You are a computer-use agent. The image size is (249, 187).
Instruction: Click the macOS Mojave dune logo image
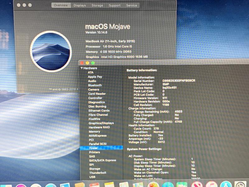point(51,51)
